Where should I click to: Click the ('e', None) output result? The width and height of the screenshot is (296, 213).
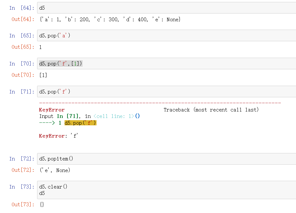[x=55, y=170]
